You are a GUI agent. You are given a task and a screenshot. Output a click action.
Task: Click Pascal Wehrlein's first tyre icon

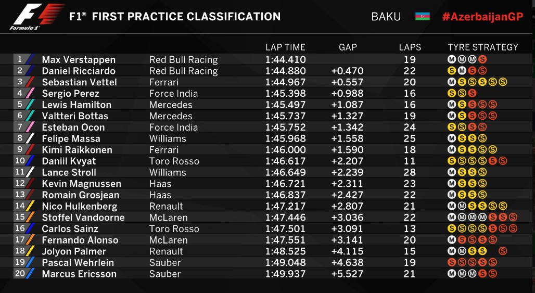[451, 262]
